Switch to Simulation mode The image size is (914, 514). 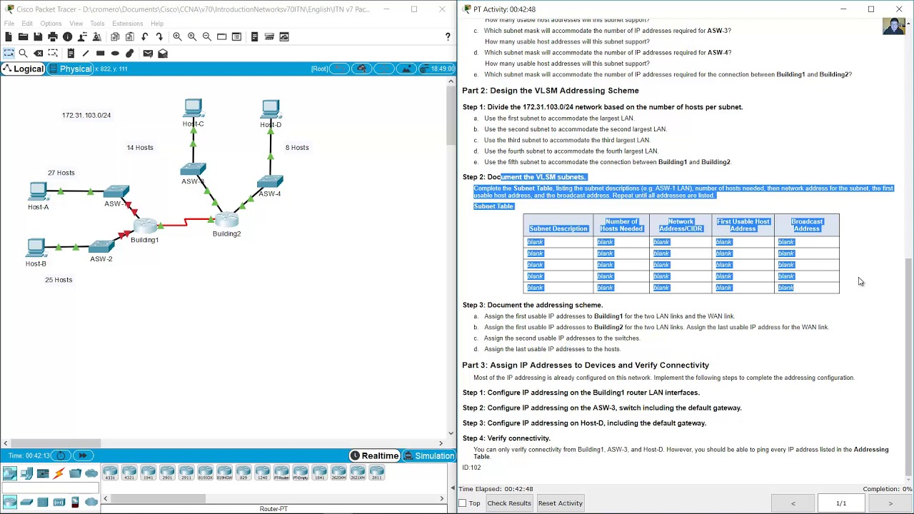(428, 455)
